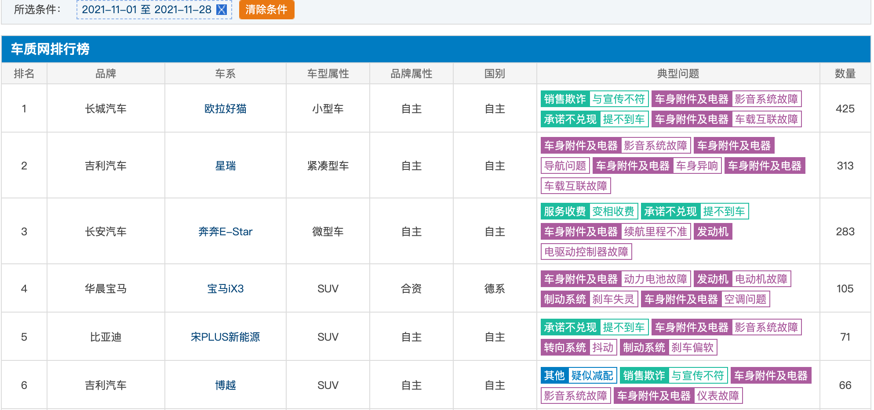The height and width of the screenshot is (410, 874).
Task: Click 续航里程不准 tag in the 奔奔E-Star row
Action: (x=655, y=232)
